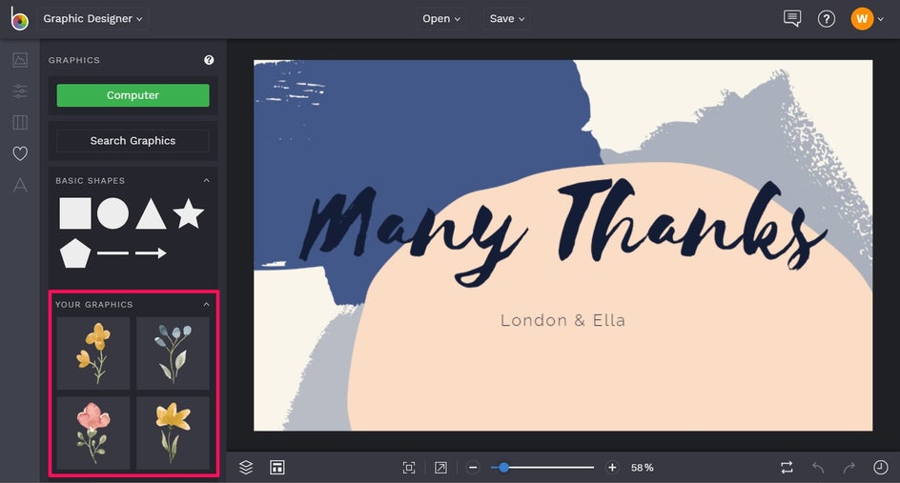
Task: Open the Graphics heart sidebar icon
Action: point(20,153)
